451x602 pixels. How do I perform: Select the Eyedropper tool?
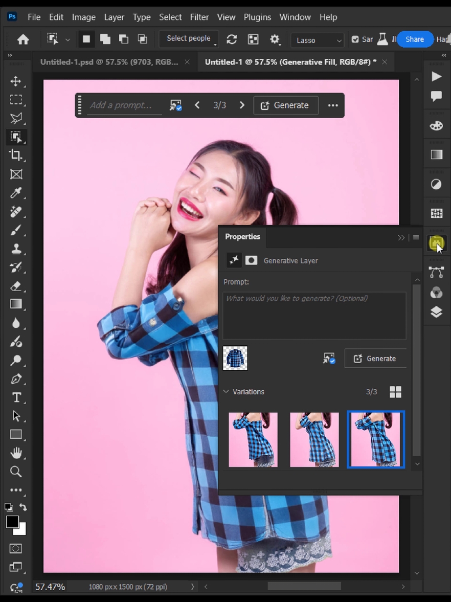click(16, 193)
